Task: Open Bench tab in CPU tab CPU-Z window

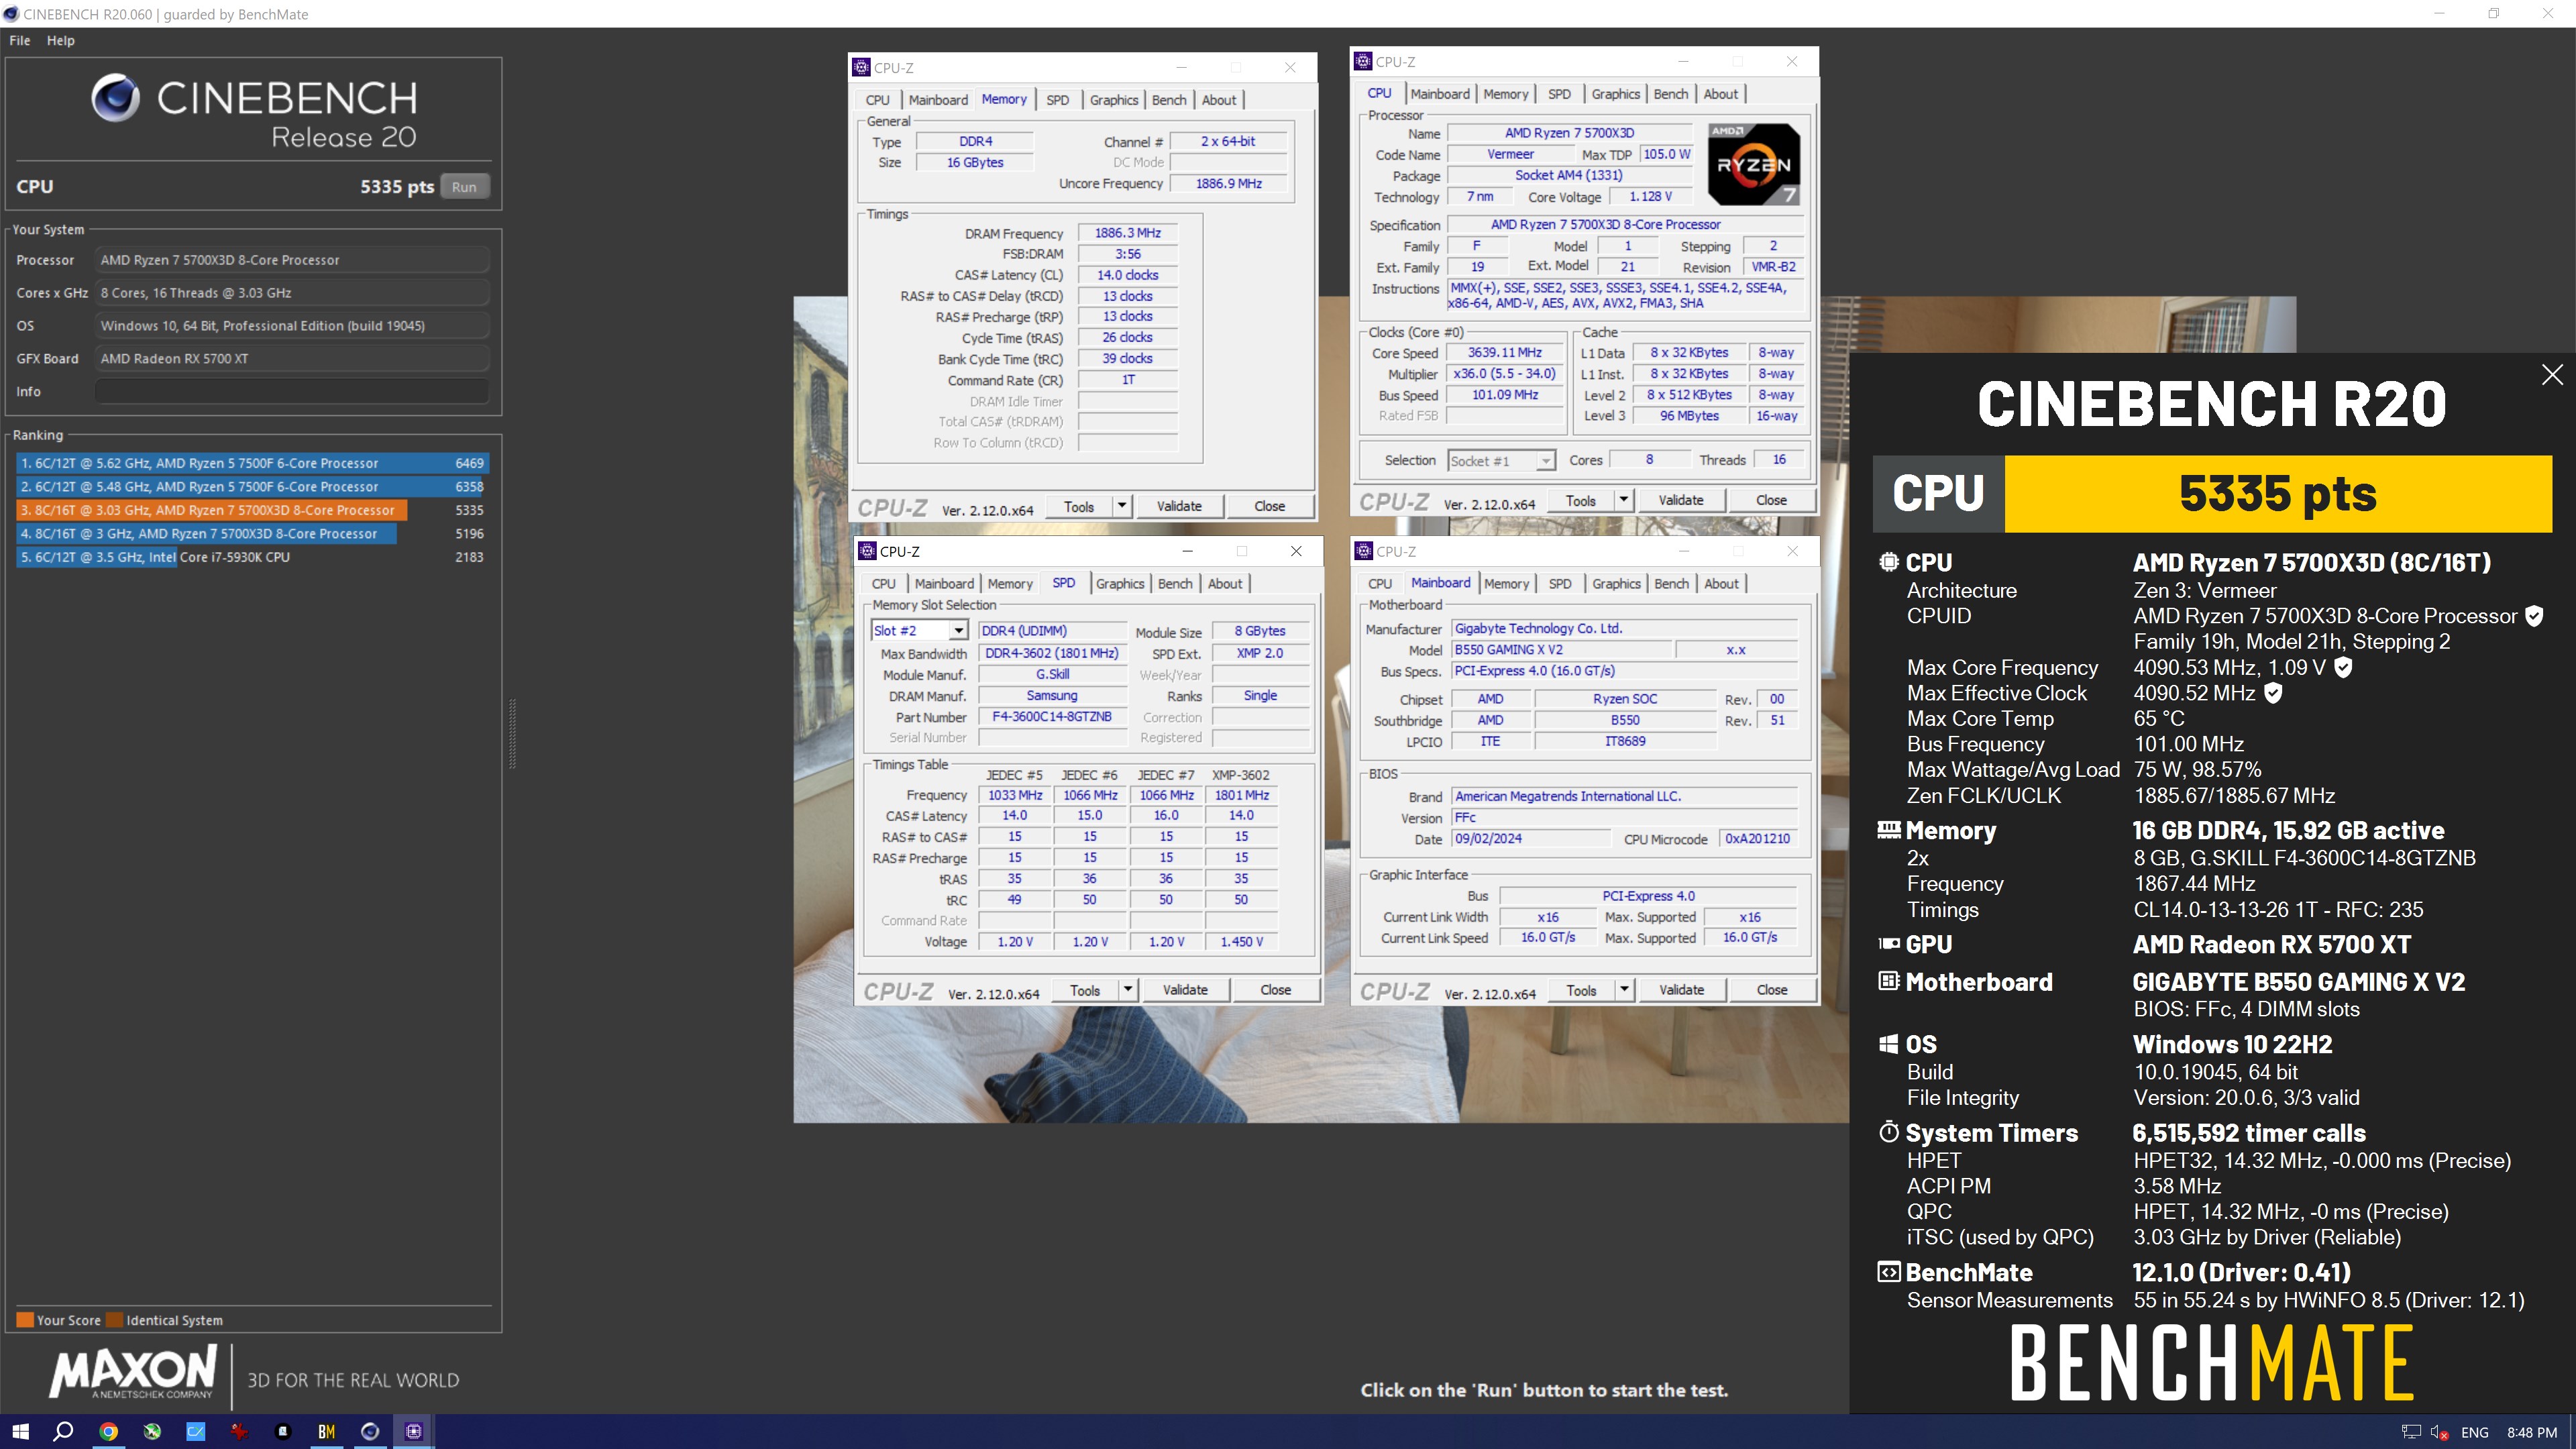Action: coord(1670,94)
